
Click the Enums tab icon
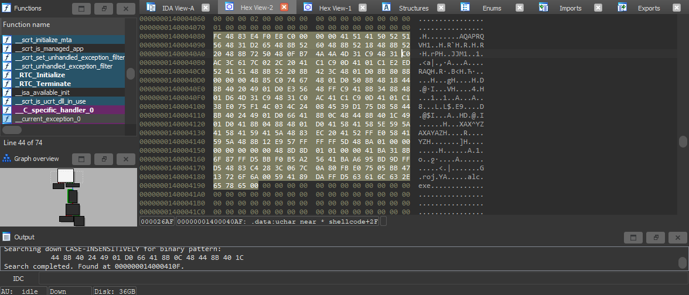coord(465,8)
